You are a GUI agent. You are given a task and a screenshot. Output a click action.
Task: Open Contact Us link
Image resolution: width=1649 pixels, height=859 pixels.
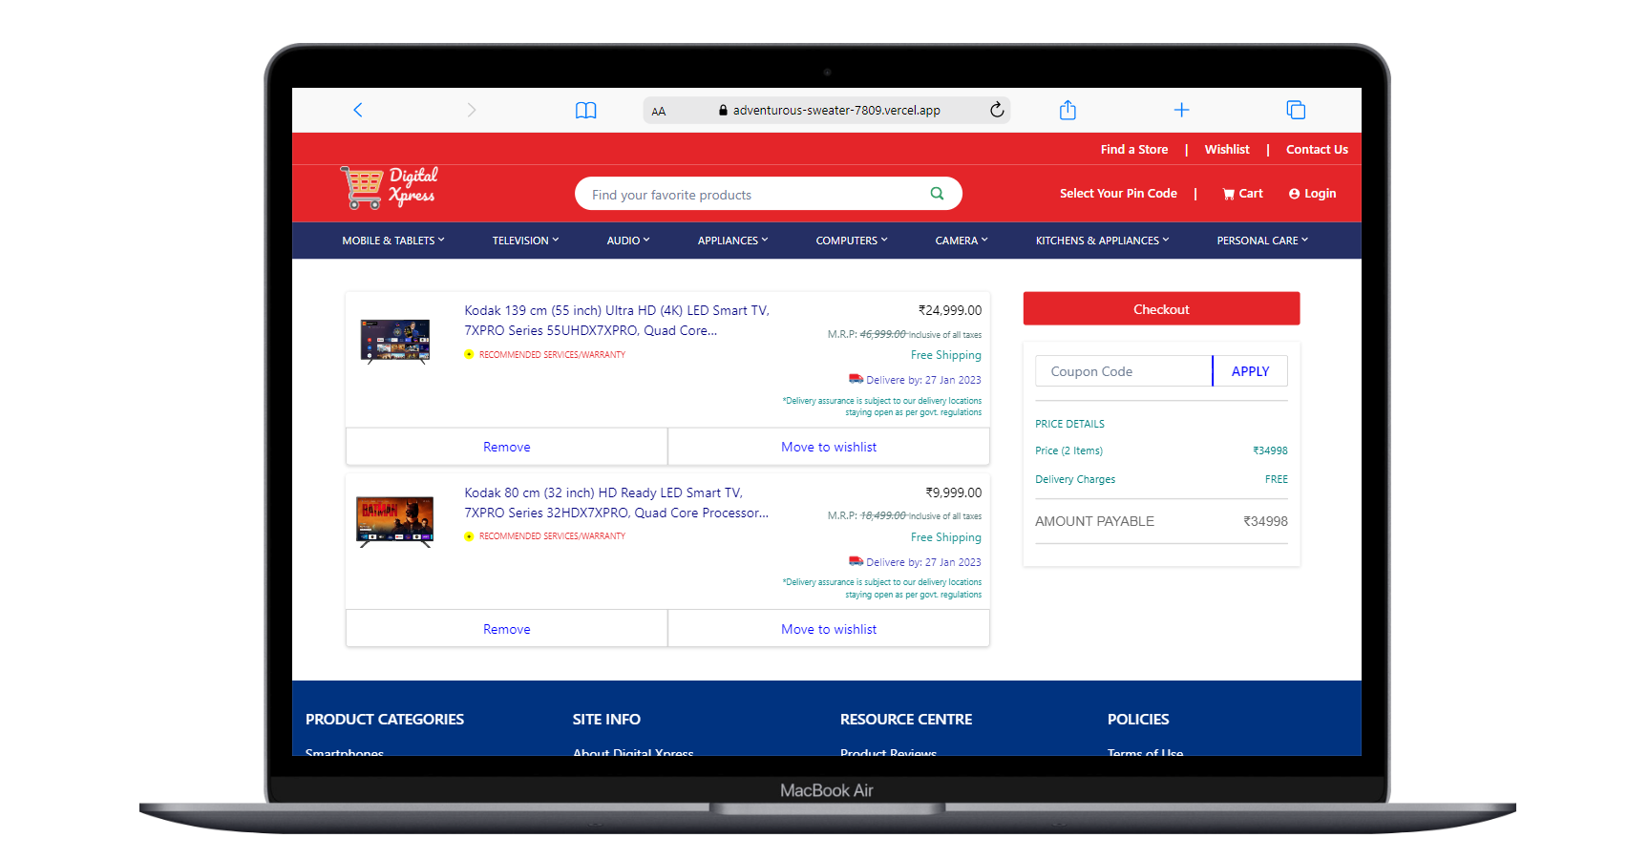tap(1317, 150)
